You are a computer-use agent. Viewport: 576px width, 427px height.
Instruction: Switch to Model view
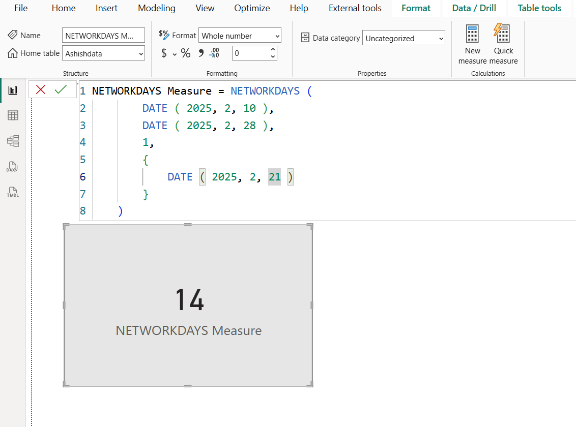click(13, 141)
